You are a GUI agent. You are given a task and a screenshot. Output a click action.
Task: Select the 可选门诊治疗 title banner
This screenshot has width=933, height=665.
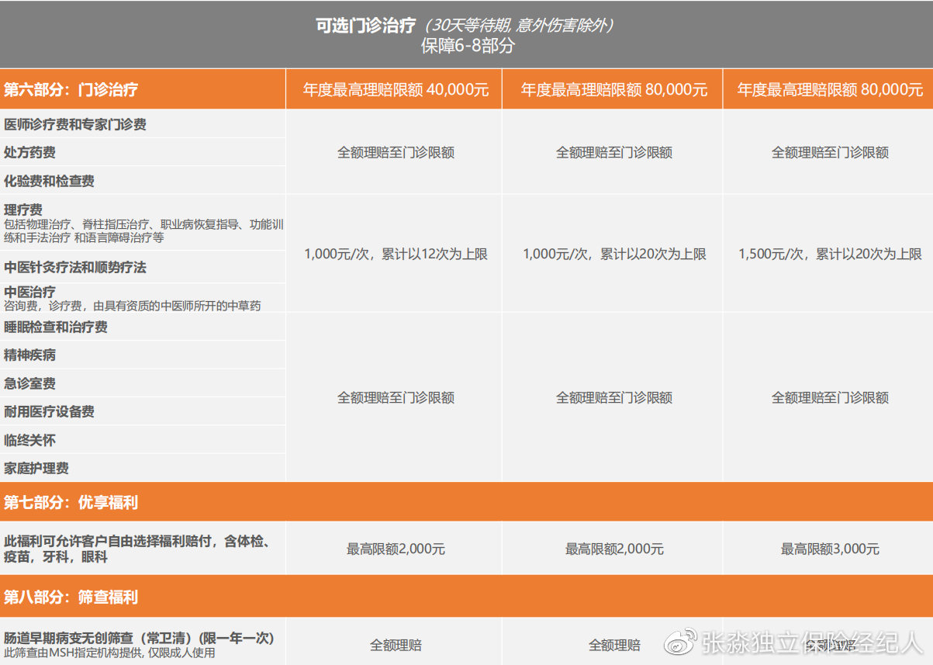coord(365,24)
